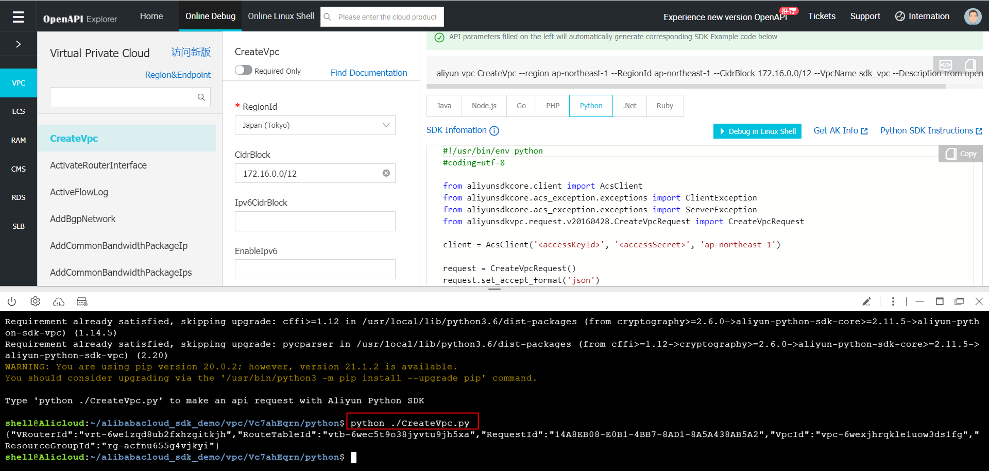The height and width of the screenshot is (471, 989).
Task: Clear the CidrBlock field with the X icon
Action: point(386,173)
